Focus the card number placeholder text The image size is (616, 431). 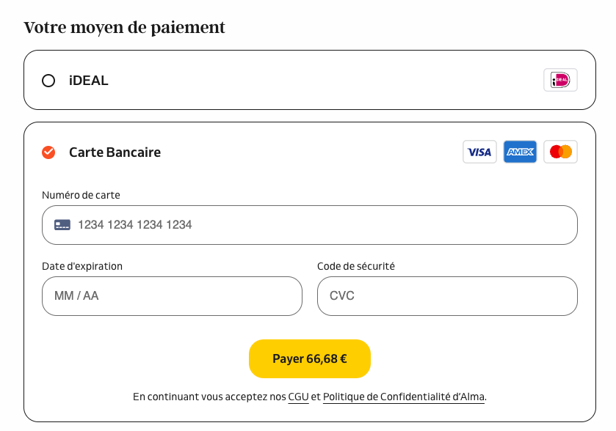point(135,225)
